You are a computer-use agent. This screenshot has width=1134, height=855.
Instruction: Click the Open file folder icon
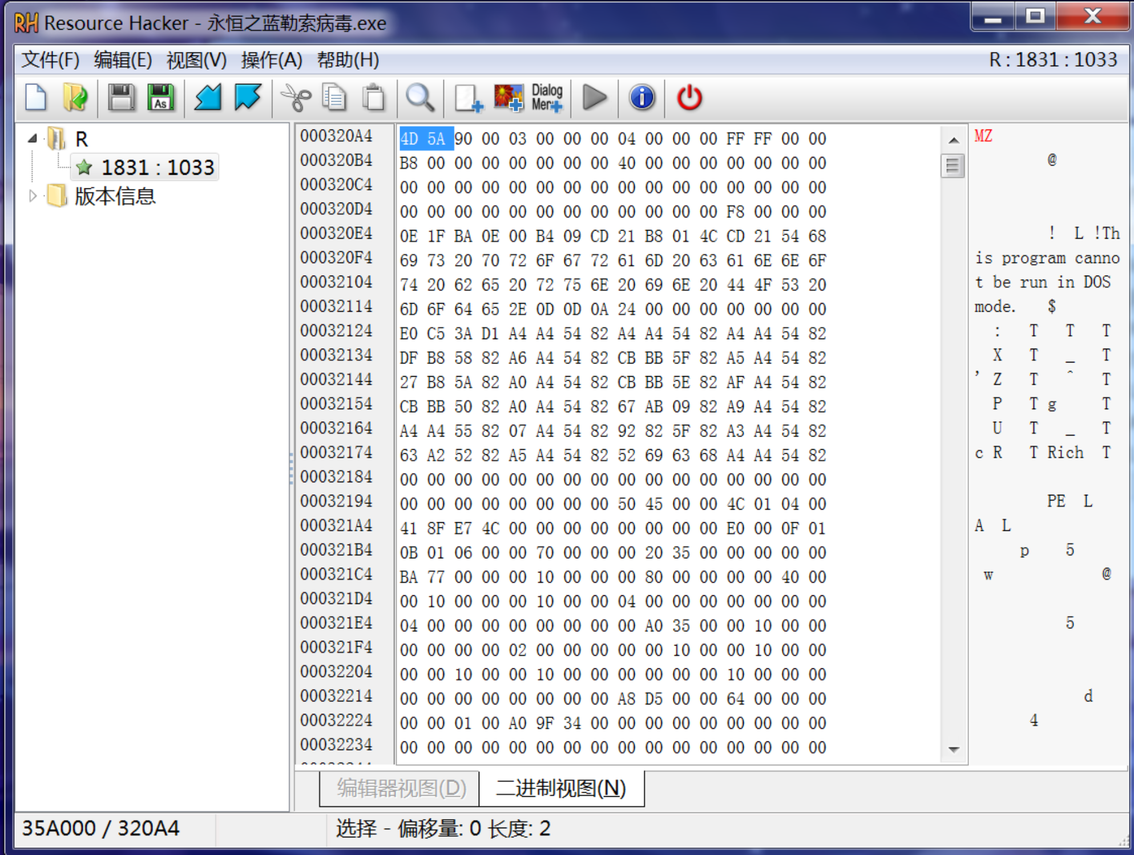[75, 98]
